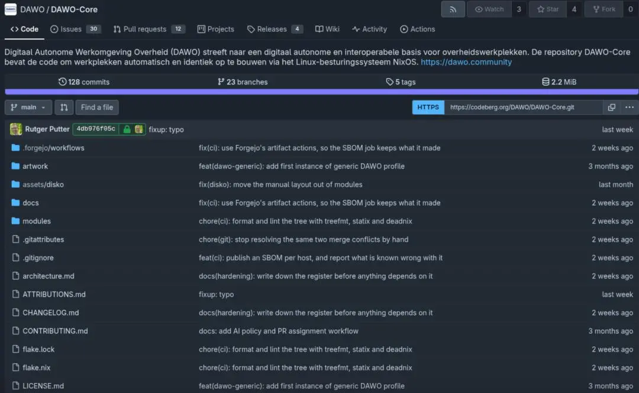The width and height of the screenshot is (639, 393).
Task: Copy the repository clone URL
Action: point(611,107)
